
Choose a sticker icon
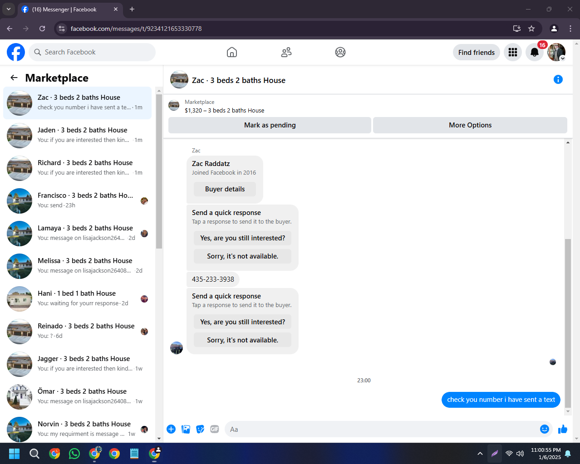[200, 429]
